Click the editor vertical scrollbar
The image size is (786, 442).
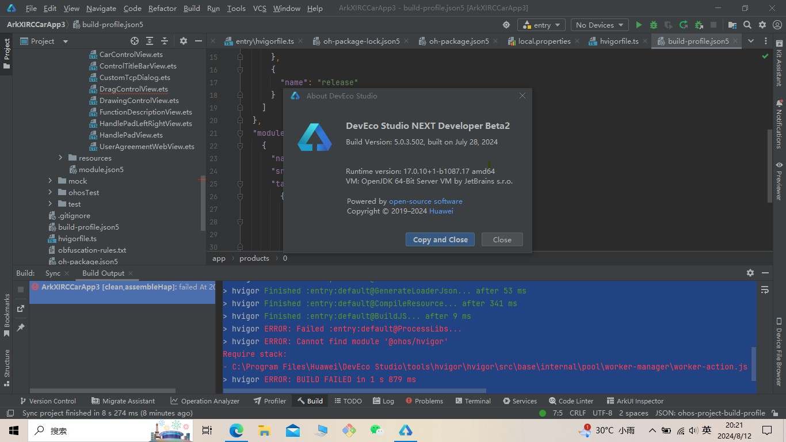(x=769, y=166)
